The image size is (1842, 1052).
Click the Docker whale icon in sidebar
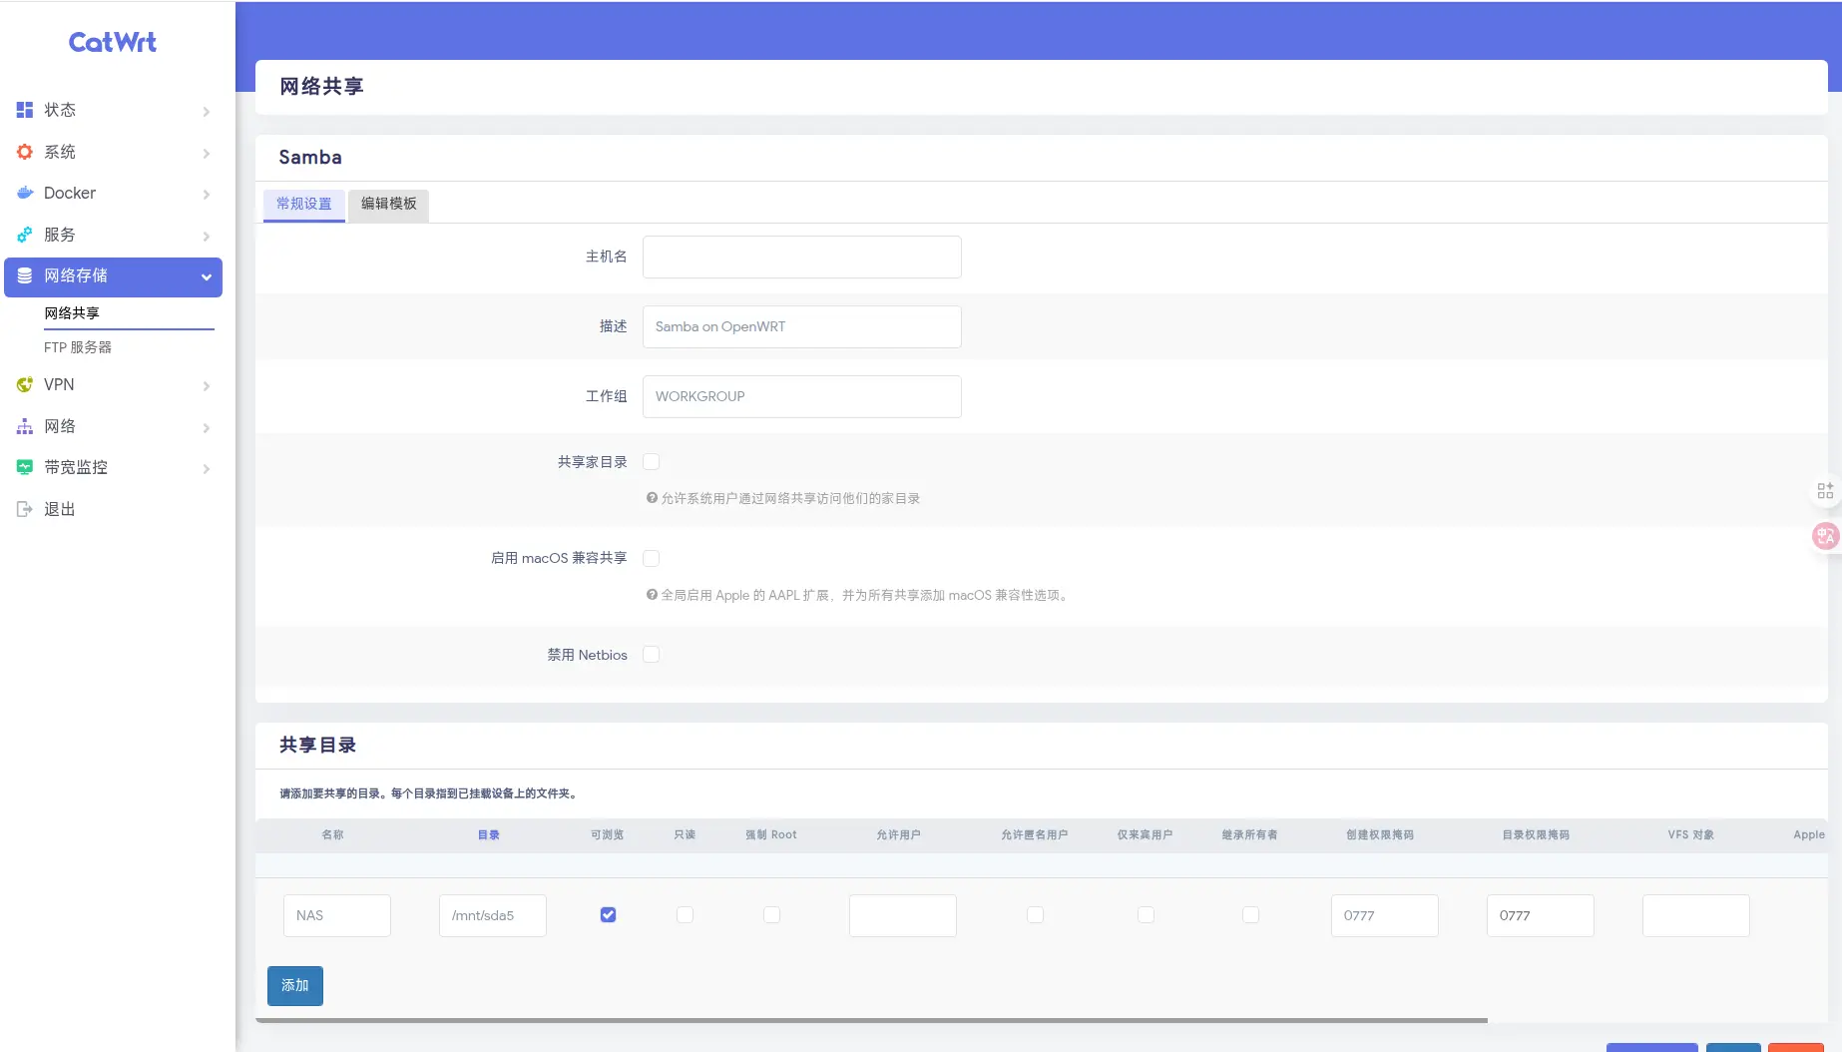pyautogui.click(x=25, y=193)
